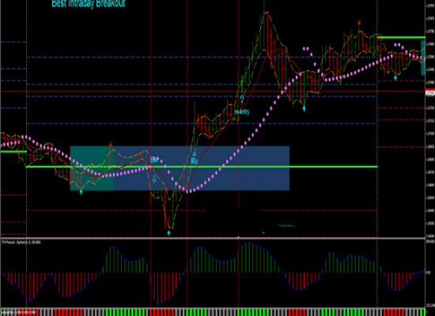Click the Buy signal label
Image resolution: width=435 pixels, height=316 pixels.
[x=195, y=161]
